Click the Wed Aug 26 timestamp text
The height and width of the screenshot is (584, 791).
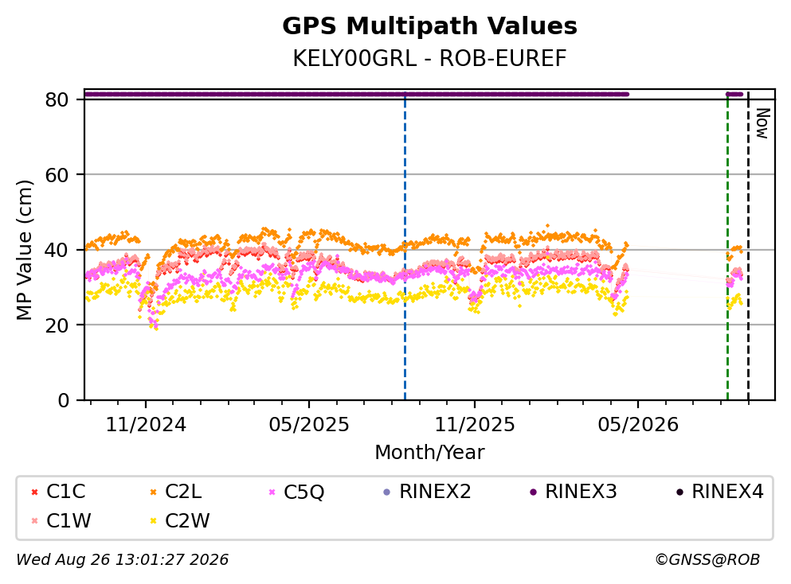click(122, 559)
